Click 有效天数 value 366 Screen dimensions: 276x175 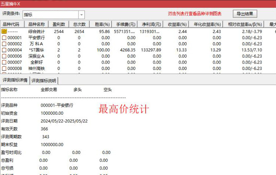[44, 129]
